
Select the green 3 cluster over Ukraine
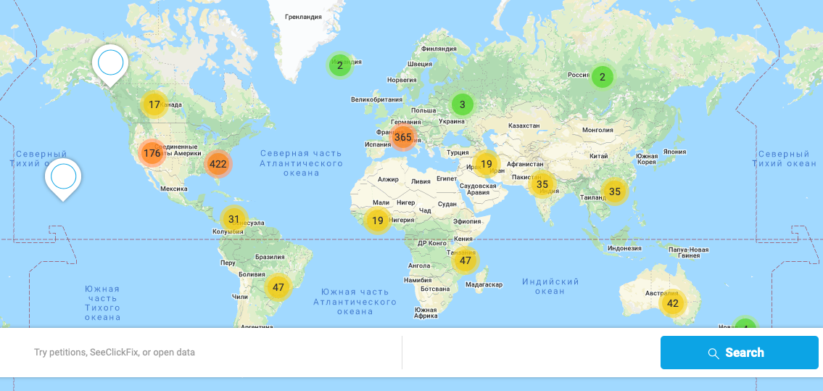coord(462,104)
